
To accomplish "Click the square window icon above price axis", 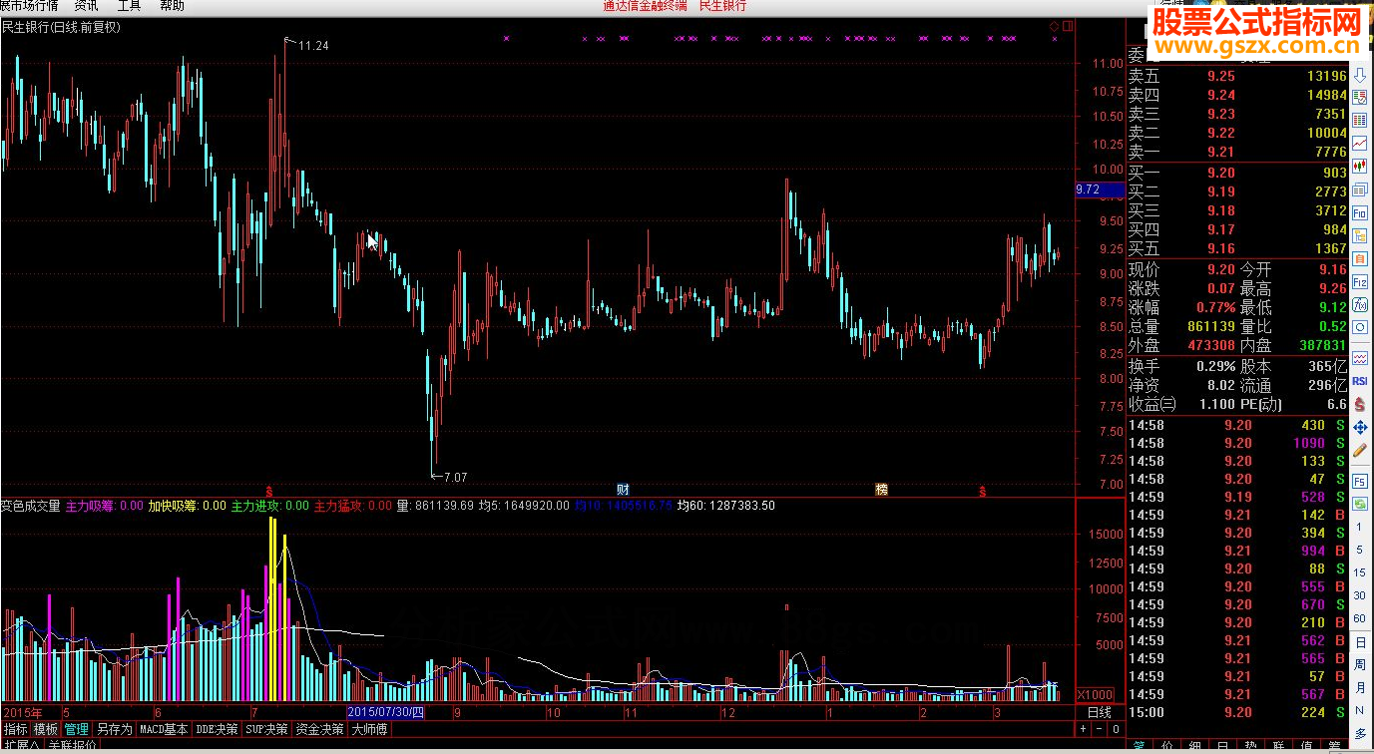I will (x=1067, y=27).
